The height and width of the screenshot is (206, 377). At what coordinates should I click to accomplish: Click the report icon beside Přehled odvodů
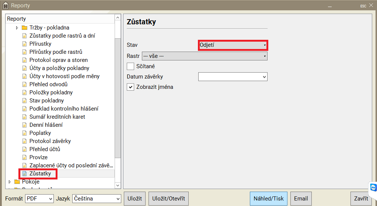tap(25, 84)
